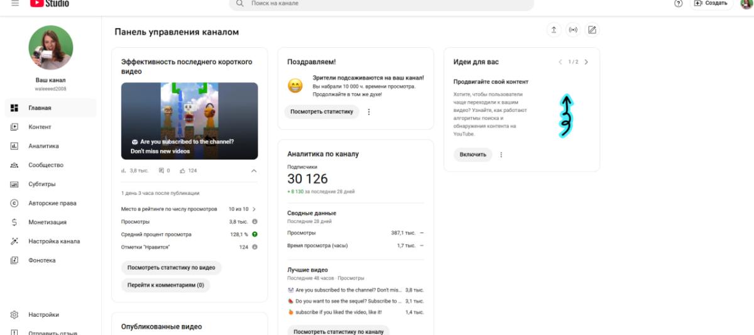Open Контент in the sidebar
Screen dimensions: 754x335
[x=50, y=127]
